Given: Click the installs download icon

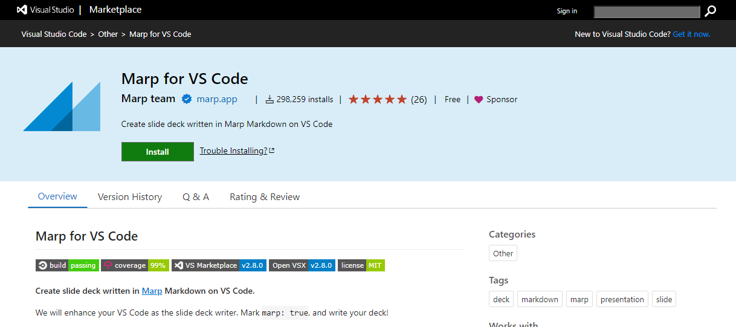Looking at the screenshot, I should click(270, 99).
